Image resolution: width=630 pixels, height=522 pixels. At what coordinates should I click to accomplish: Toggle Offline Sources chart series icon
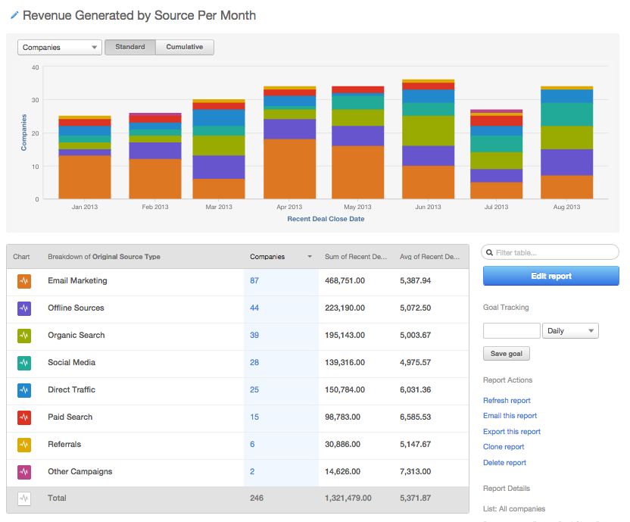tap(24, 308)
